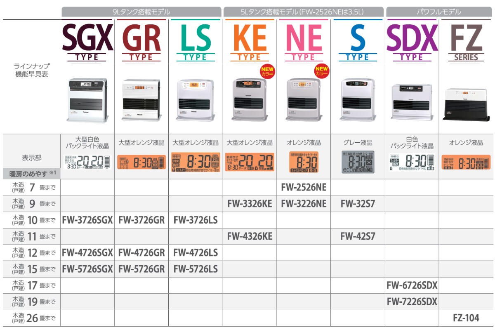Viewport: 495px width, 330px height.
Task: Click the ラインナップ機能早見表 title label
Action: (32, 70)
